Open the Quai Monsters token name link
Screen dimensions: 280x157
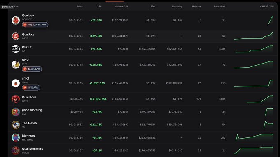coord(33,149)
